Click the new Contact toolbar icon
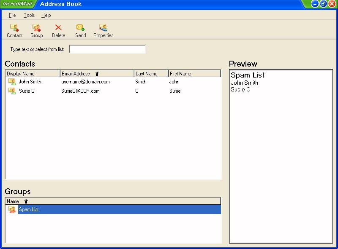The width and height of the screenshot is (338, 249). coord(14,28)
